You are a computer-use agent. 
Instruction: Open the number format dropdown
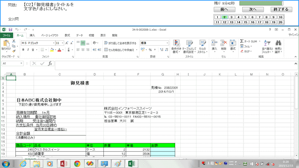click(167, 43)
